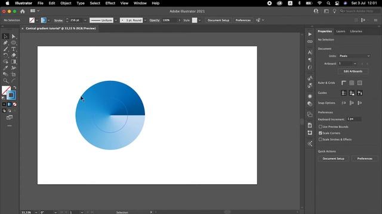Select the Type tool
The image size is (382, 214).
tap(14, 49)
